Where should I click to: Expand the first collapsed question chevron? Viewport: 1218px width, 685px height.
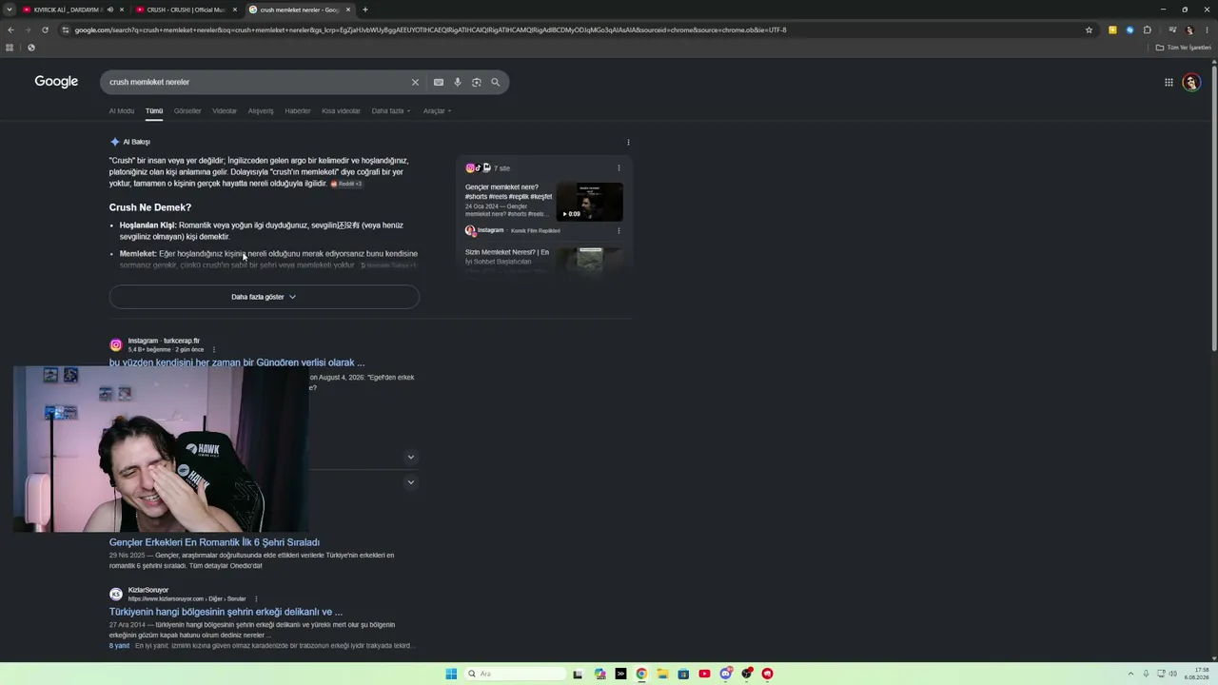tap(411, 458)
